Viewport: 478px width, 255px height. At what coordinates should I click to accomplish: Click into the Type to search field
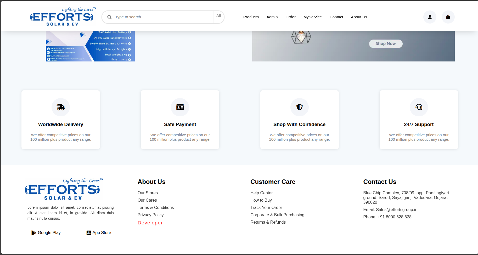[x=162, y=17]
